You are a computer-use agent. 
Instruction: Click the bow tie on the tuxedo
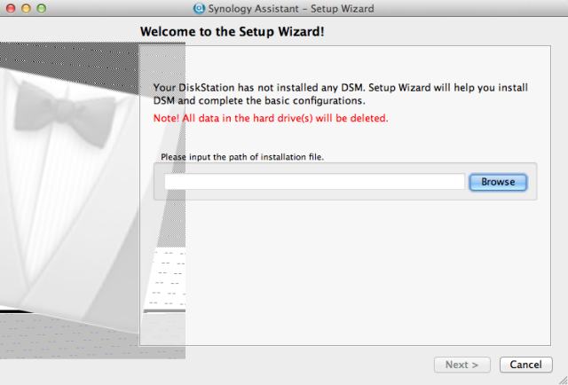tap(65, 113)
